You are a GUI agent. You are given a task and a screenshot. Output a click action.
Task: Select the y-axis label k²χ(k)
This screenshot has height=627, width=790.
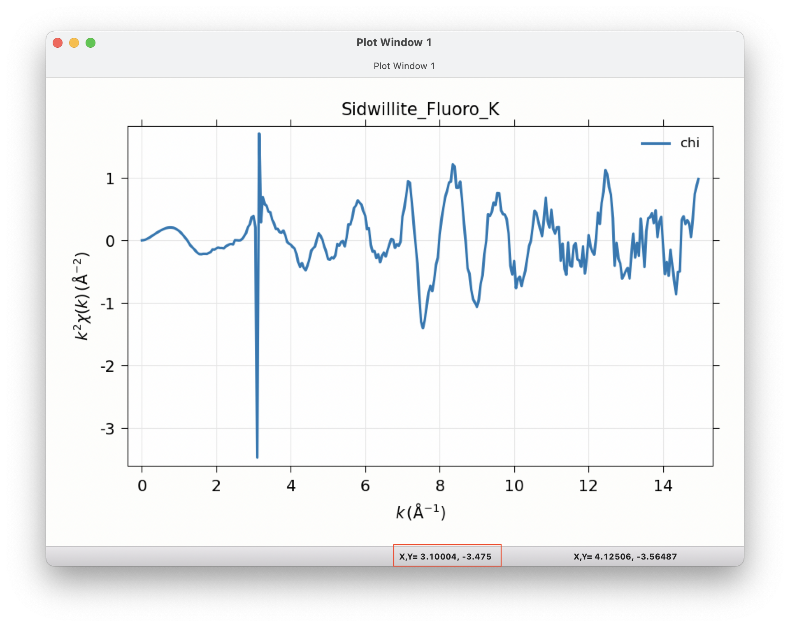click(x=81, y=295)
